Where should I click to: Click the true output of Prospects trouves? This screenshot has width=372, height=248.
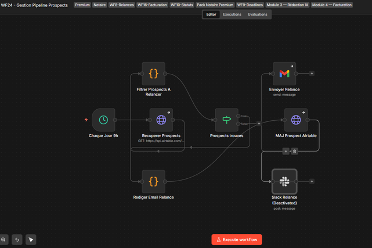coord(238,116)
